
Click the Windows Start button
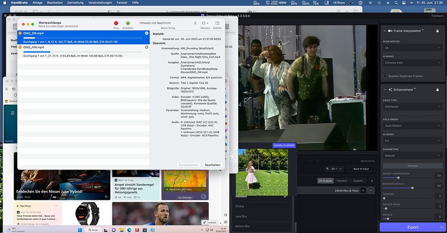80,230
